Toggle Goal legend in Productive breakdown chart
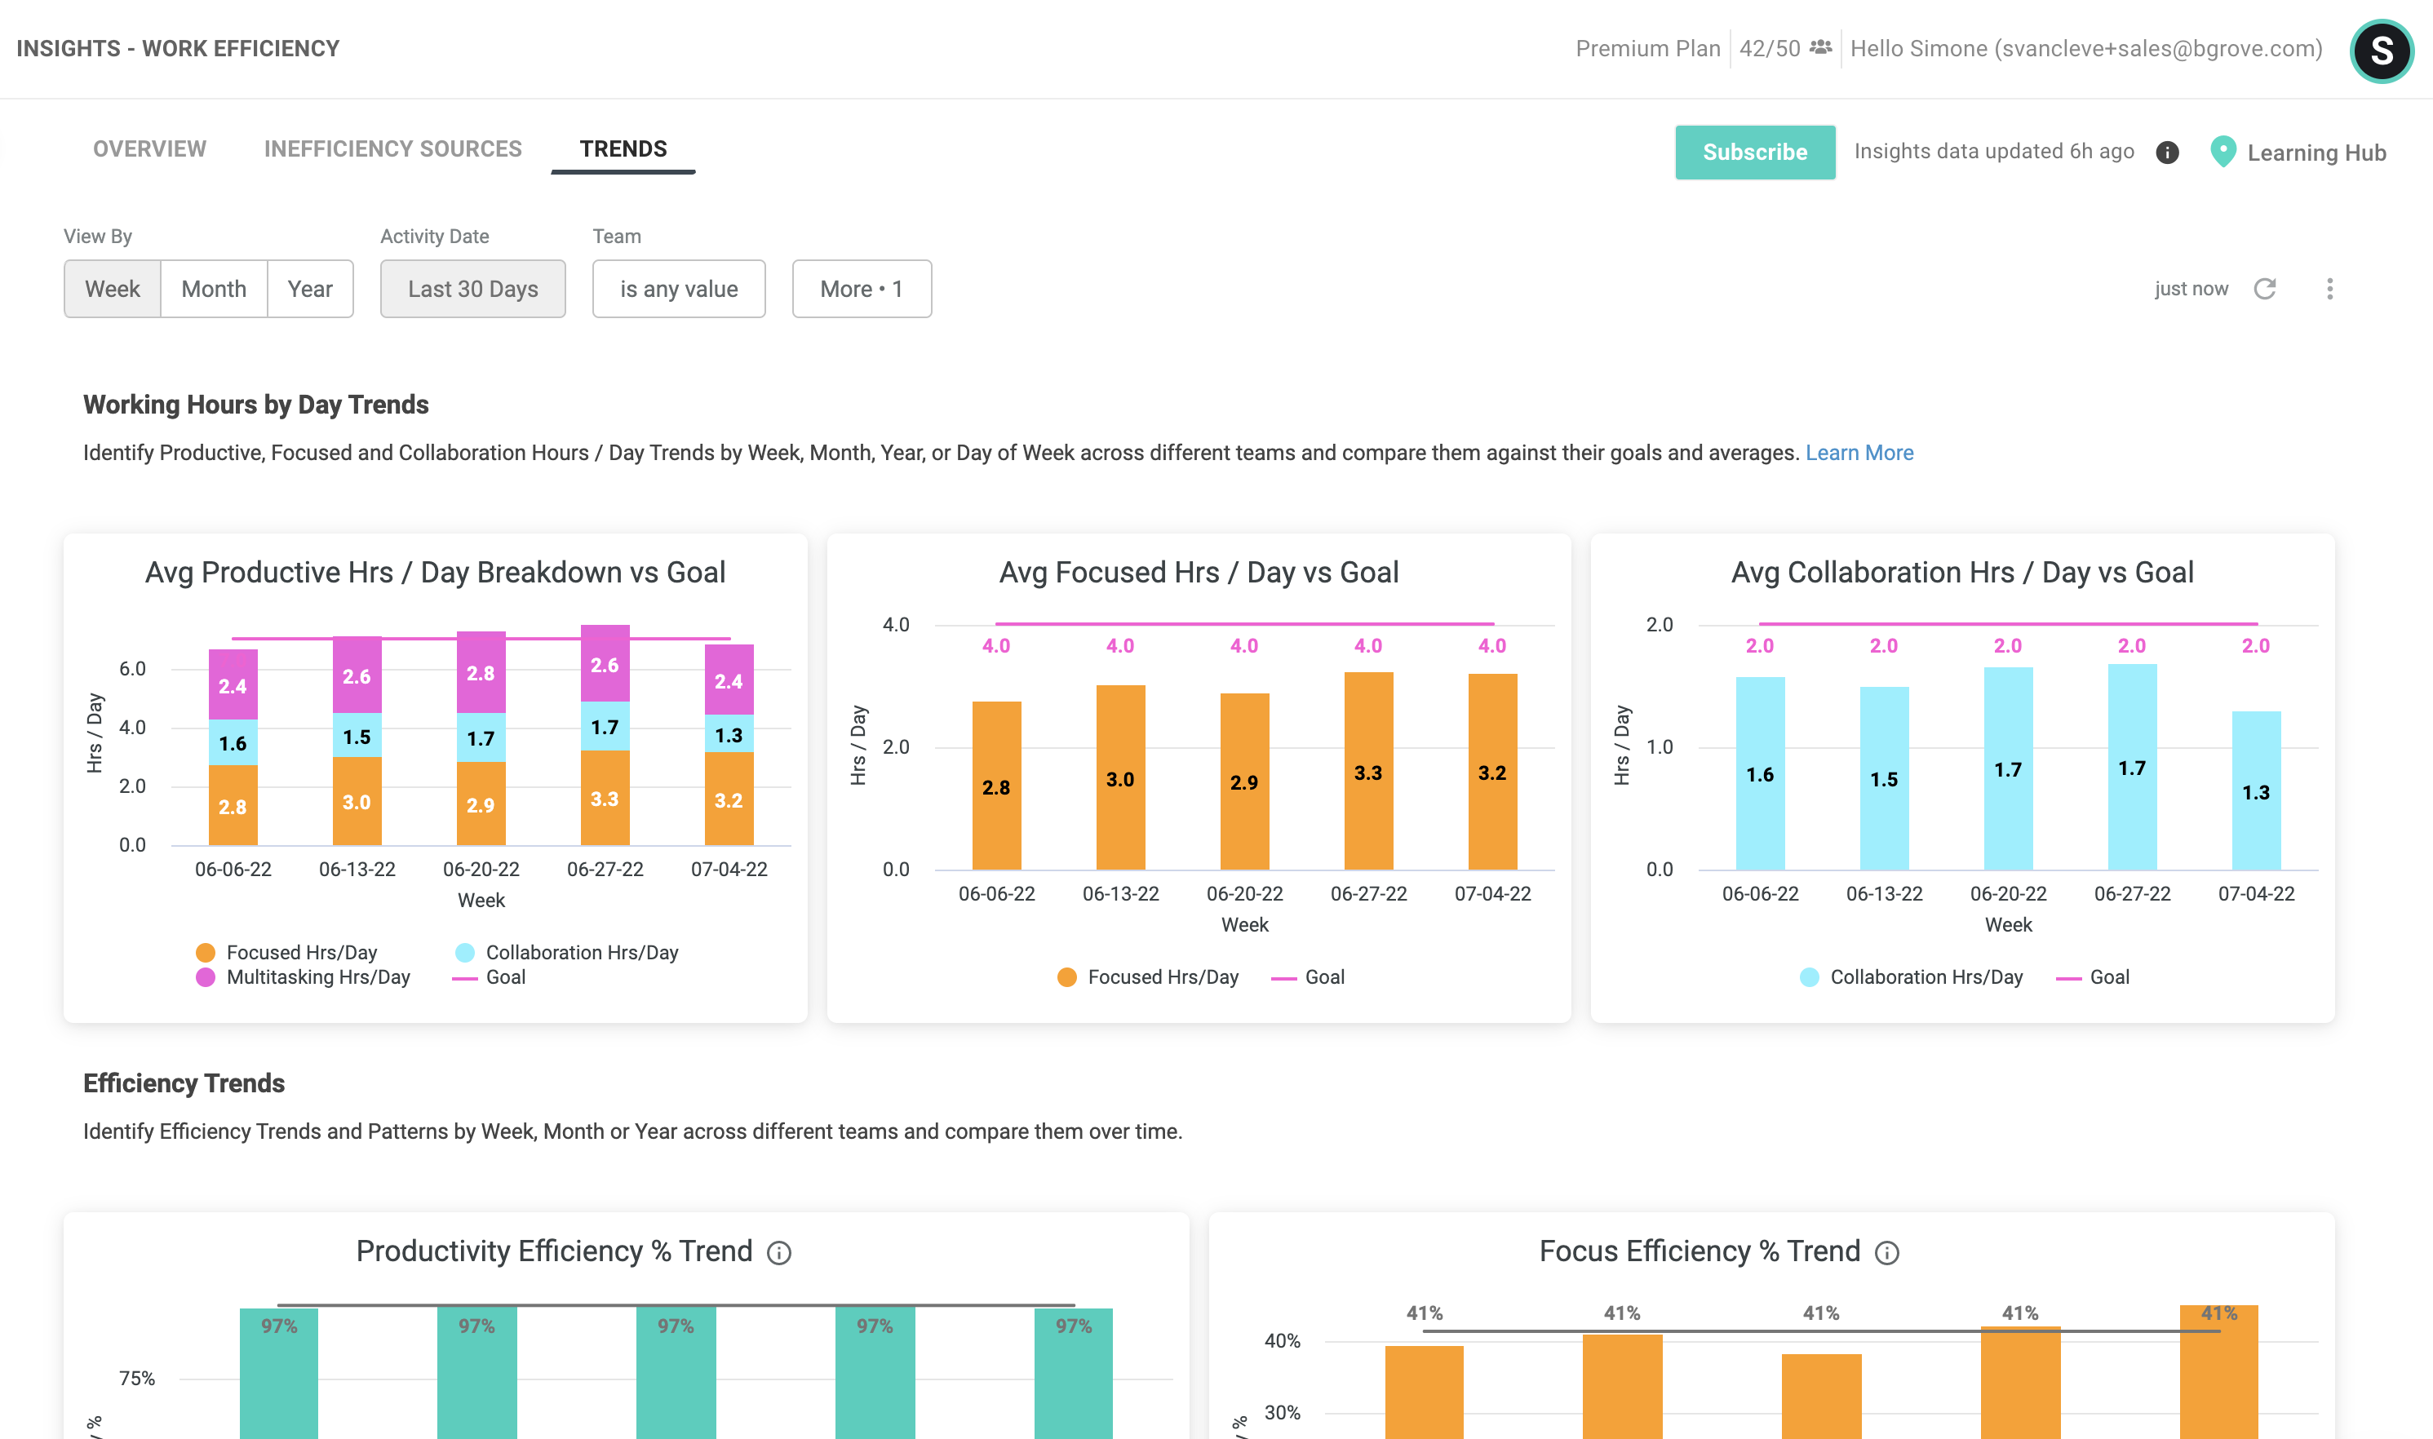 pyautogui.click(x=489, y=977)
